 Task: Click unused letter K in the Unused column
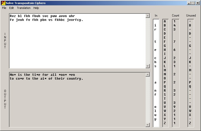[190, 62]
